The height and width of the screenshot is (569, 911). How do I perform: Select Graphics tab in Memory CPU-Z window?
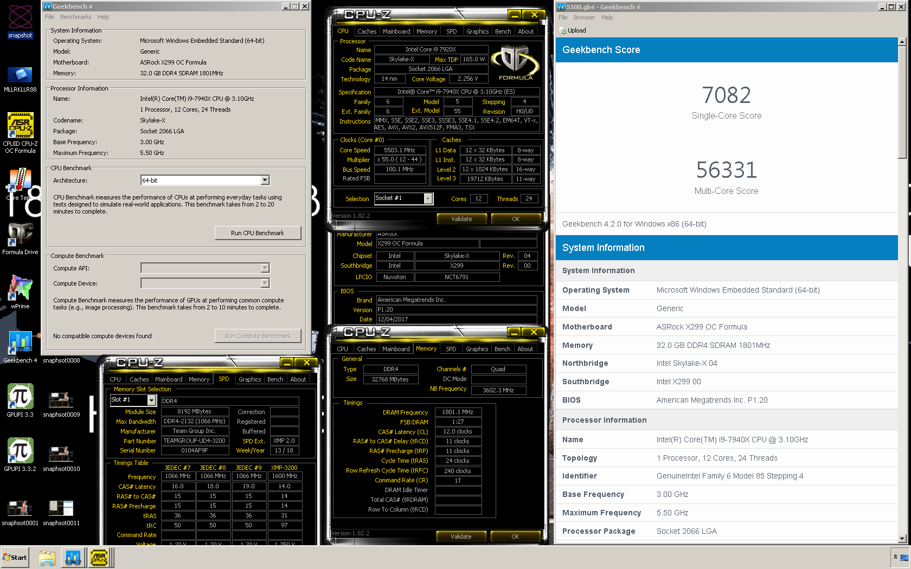tap(477, 349)
